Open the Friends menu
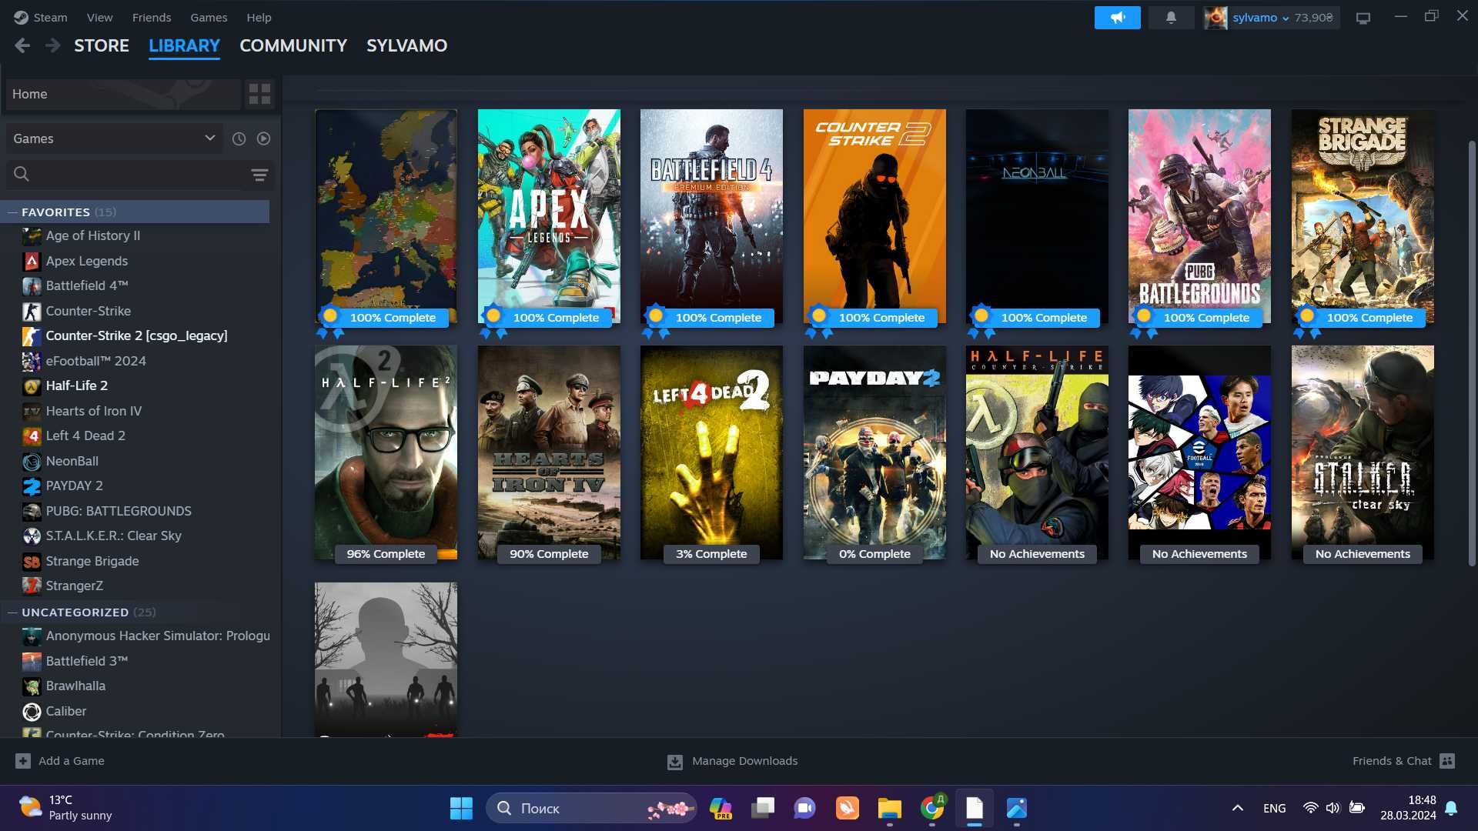The image size is (1478, 831). tap(152, 17)
